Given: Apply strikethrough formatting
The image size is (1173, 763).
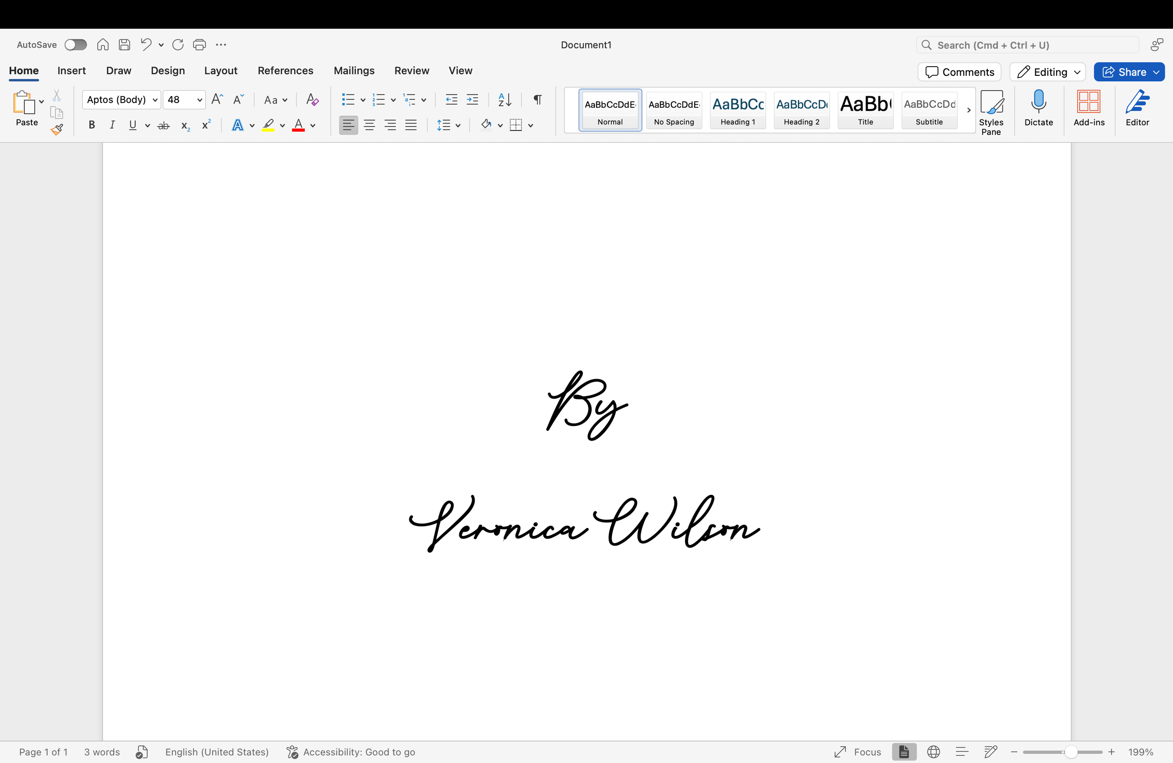Looking at the screenshot, I should pyautogui.click(x=163, y=126).
